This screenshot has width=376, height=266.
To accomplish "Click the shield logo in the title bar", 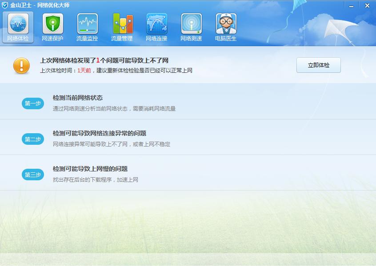I will [x=6, y=5].
